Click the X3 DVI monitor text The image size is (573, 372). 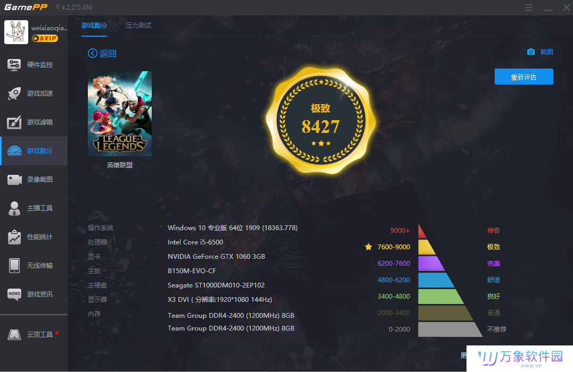point(219,299)
